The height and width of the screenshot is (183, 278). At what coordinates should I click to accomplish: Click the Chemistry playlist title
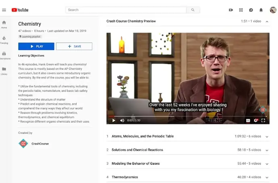pos(29,24)
